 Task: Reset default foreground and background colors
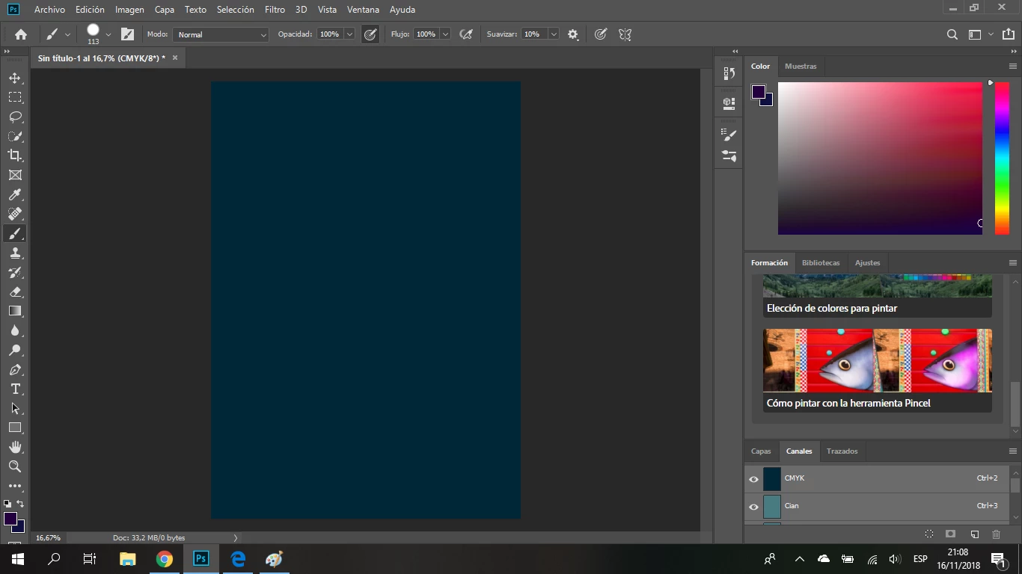7,504
